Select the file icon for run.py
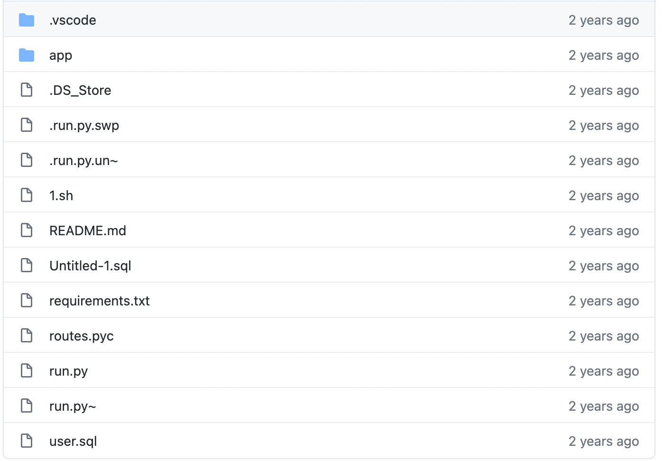This screenshot has height=461, width=664. 27,370
